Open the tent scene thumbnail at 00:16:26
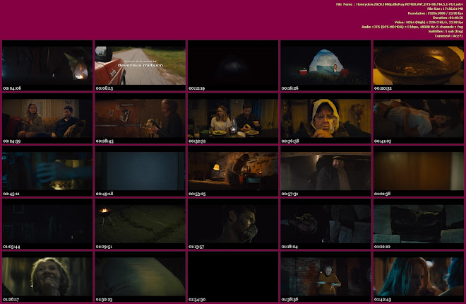 (325, 66)
